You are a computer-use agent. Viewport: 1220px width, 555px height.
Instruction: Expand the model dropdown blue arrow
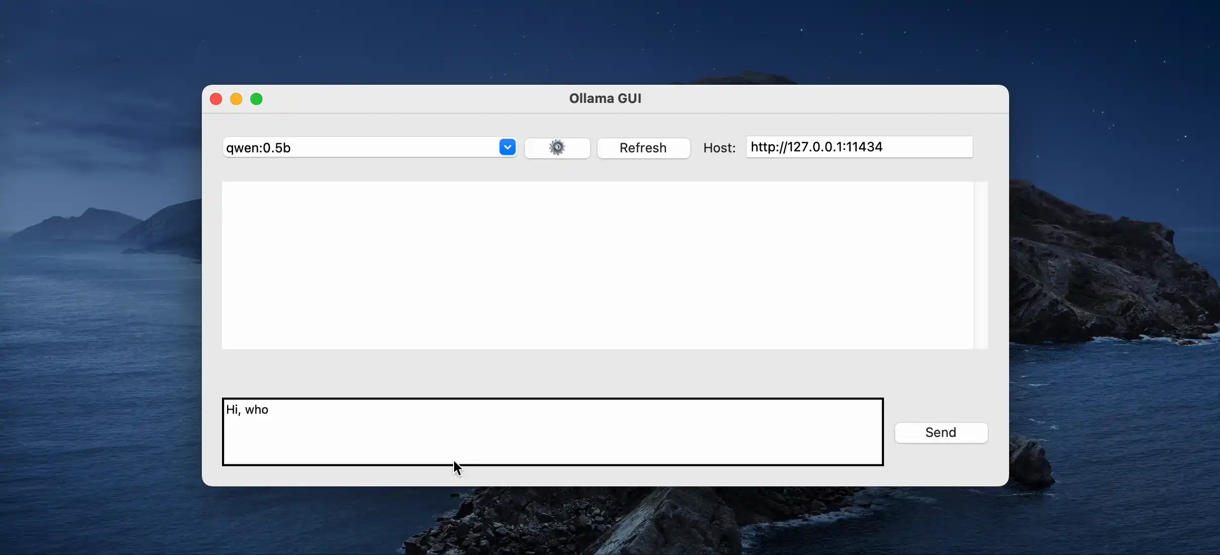pos(507,147)
